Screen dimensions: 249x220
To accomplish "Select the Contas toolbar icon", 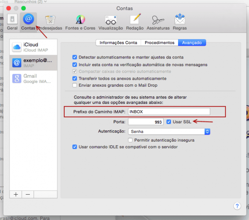I will pyautogui.click(x=28, y=22).
